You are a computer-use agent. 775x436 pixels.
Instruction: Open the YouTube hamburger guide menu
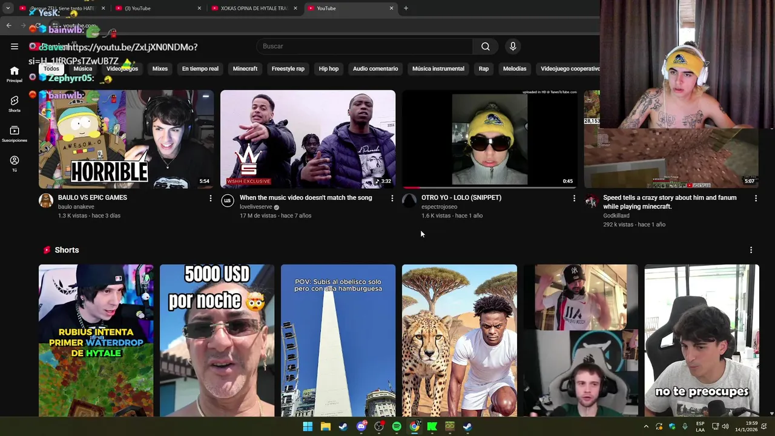(x=15, y=47)
